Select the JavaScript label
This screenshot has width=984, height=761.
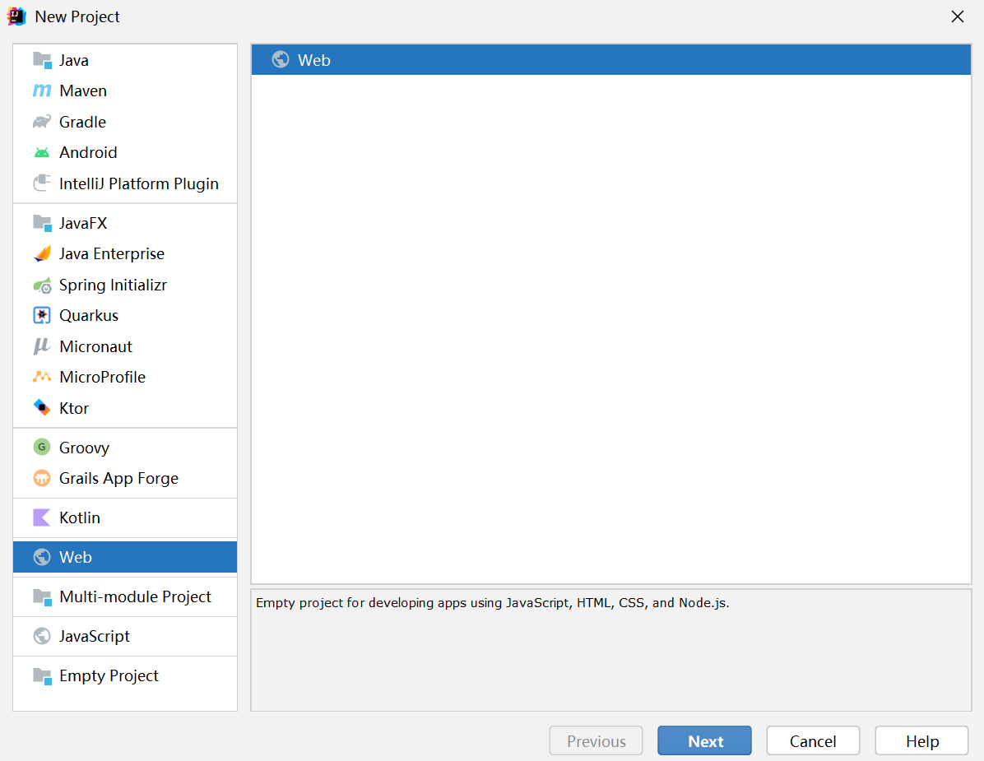point(95,636)
